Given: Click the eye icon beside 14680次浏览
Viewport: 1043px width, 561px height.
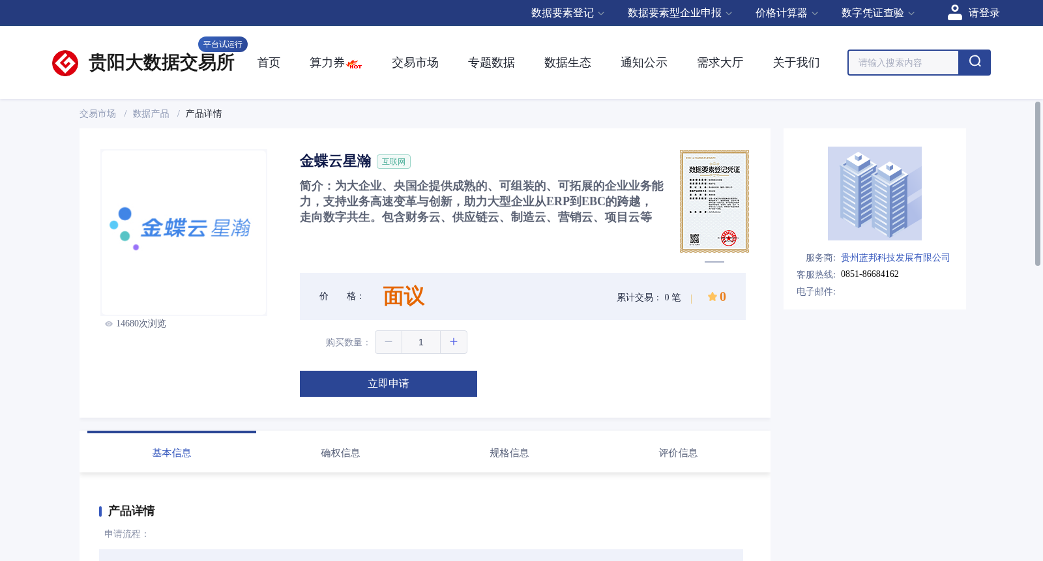Looking at the screenshot, I should [109, 324].
